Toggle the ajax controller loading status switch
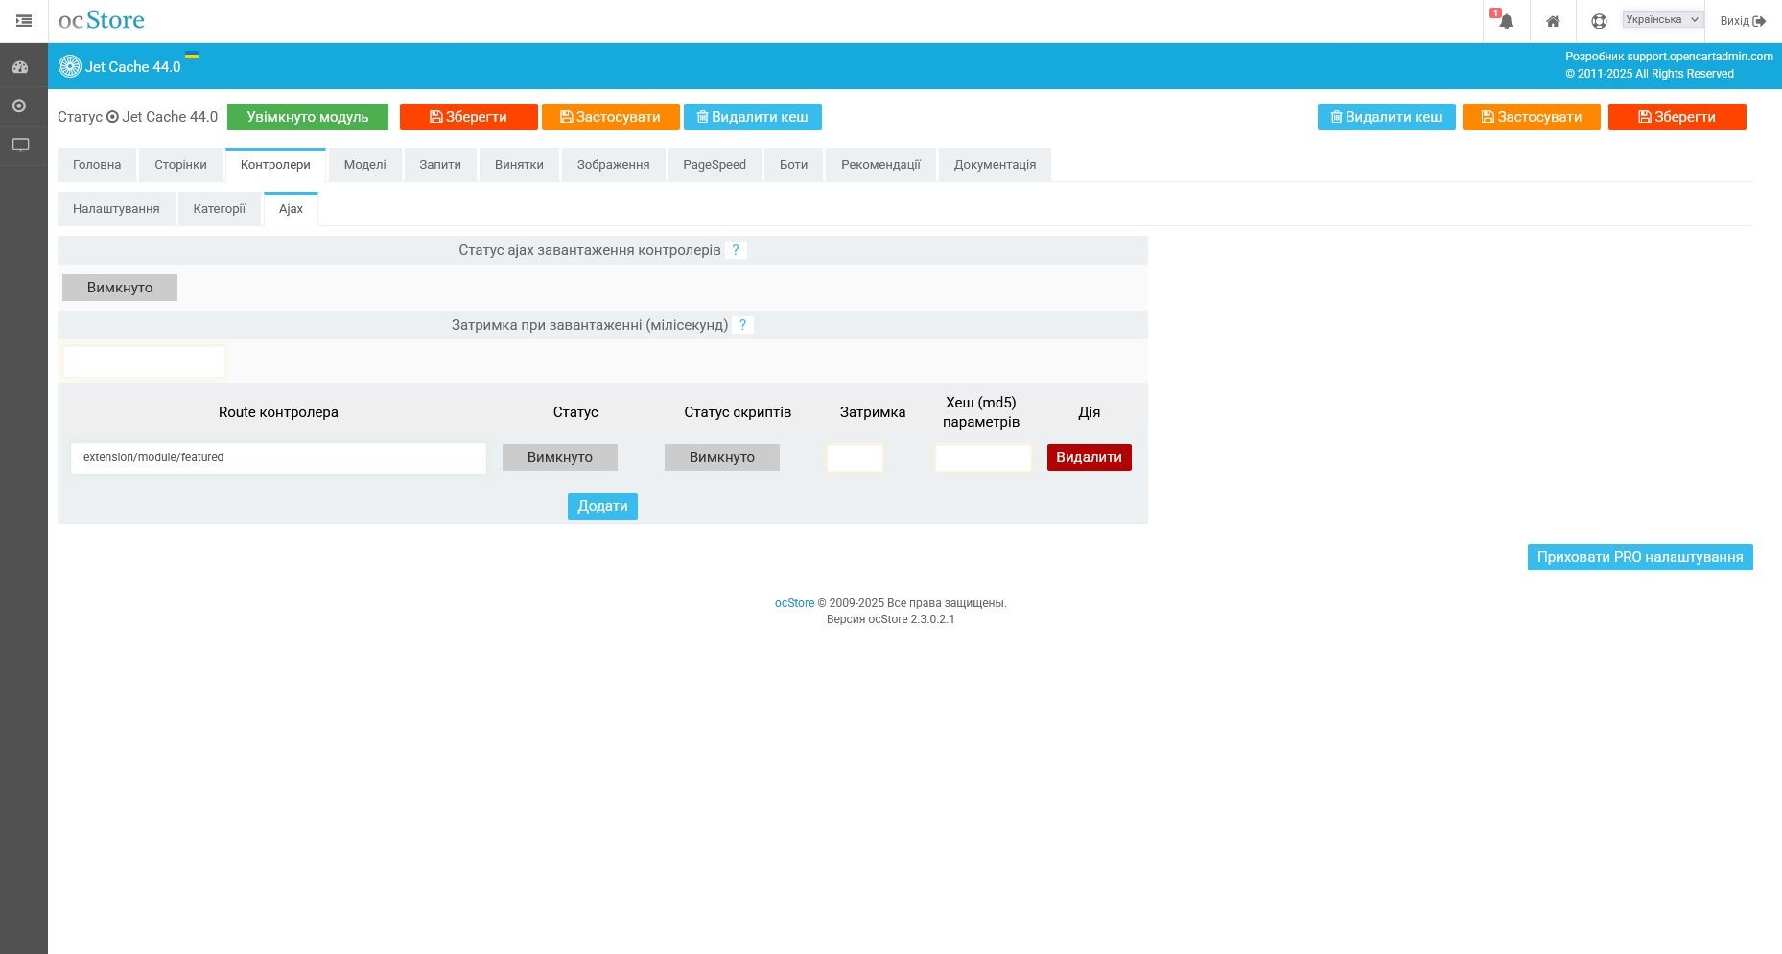Viewport: 1782px width, 954px height. click(x=120, y=288)
